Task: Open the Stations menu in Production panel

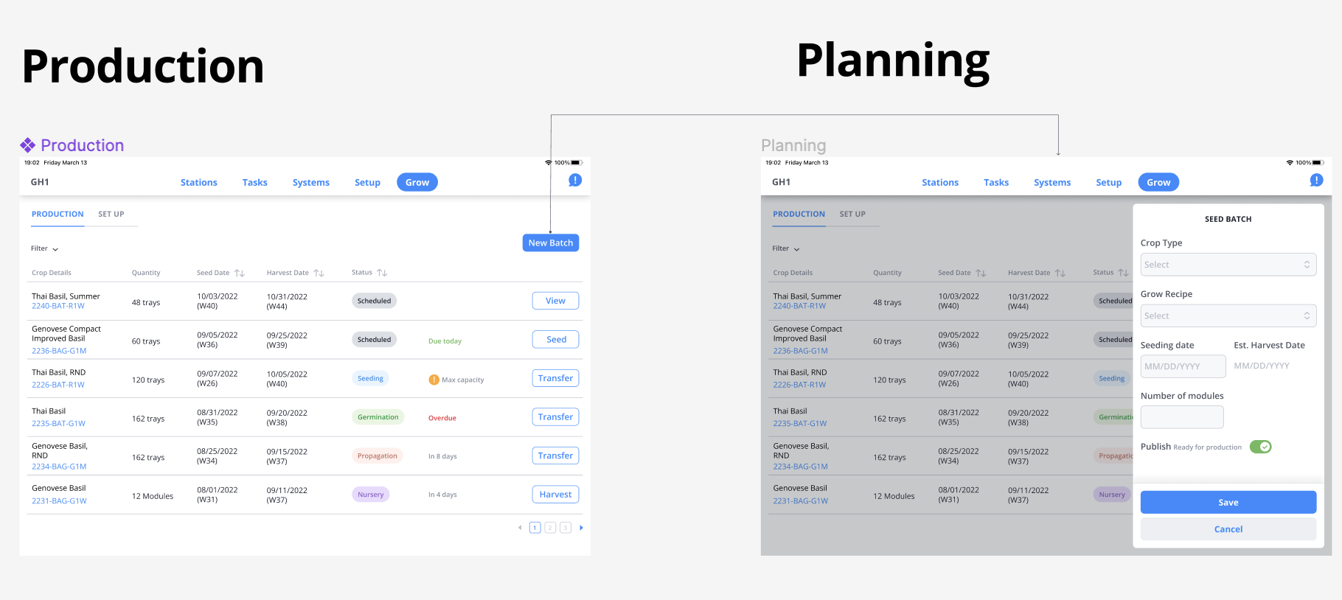Action: point(198,183)
